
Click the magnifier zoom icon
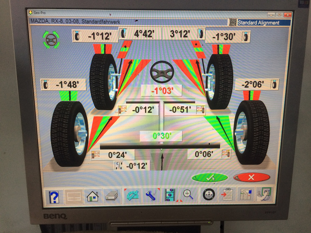(188, 194)
